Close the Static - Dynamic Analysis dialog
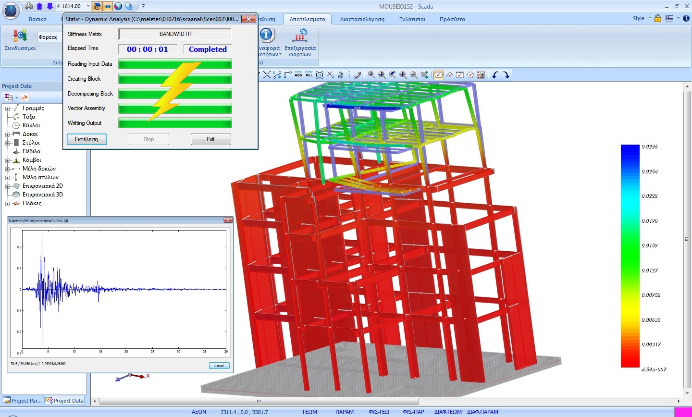The width and height of the screenshot is (692, 417). pyautogui.click(x=248, y=19)
